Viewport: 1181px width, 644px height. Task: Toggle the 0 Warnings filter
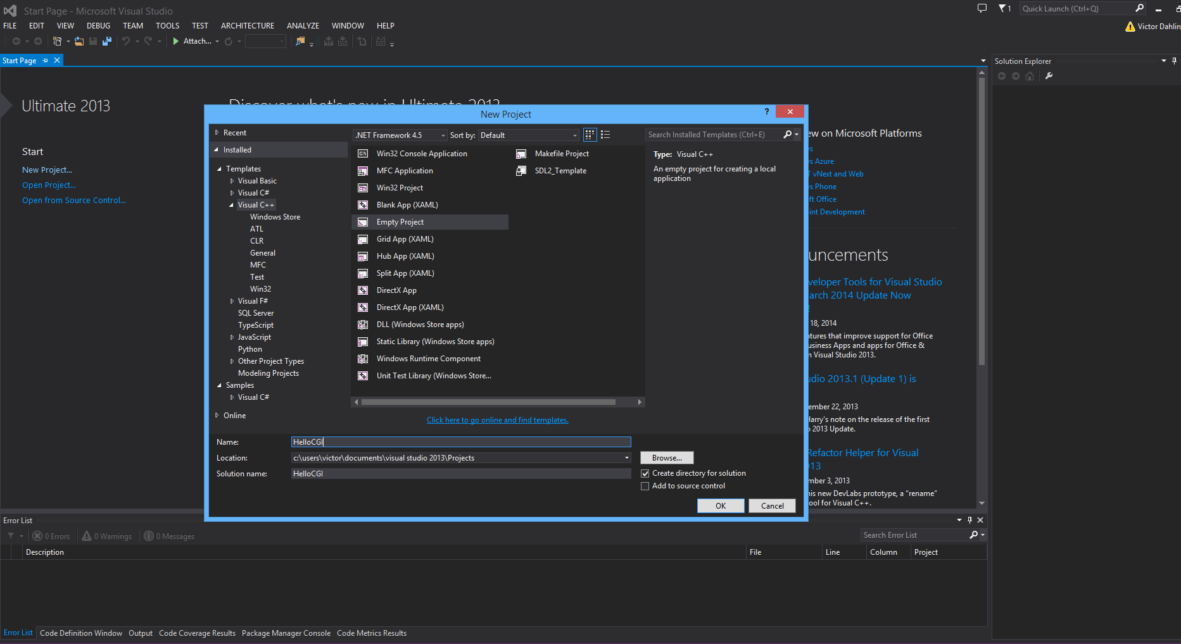pos(107,536)
